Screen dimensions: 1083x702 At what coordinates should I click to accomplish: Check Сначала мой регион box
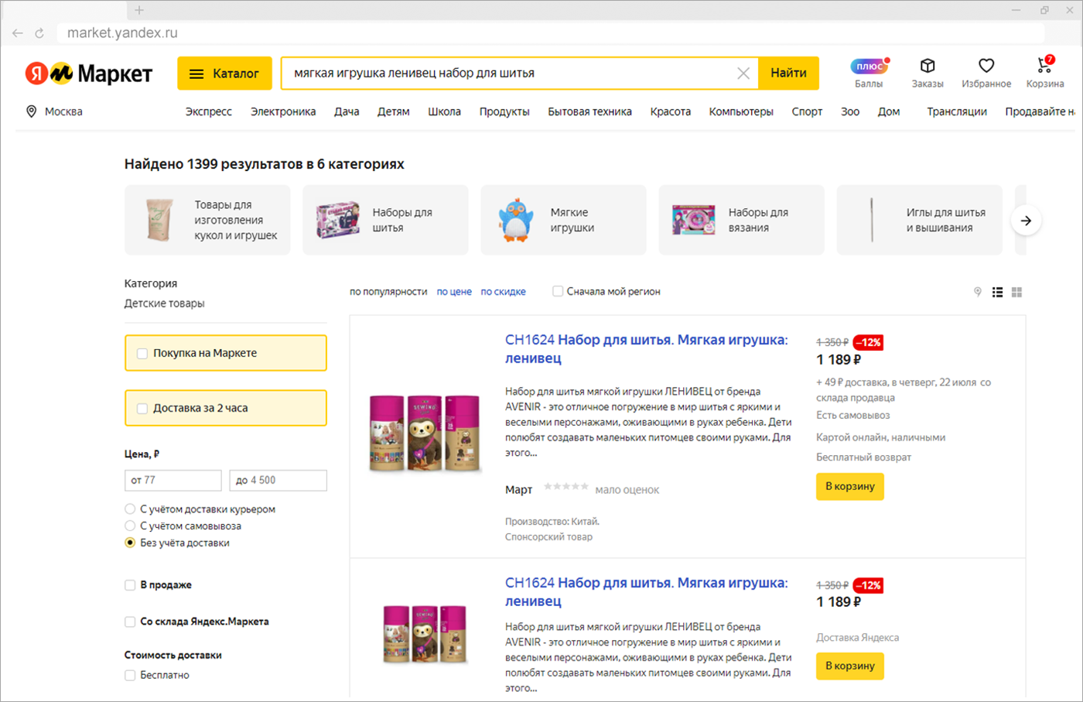point(558,292)
